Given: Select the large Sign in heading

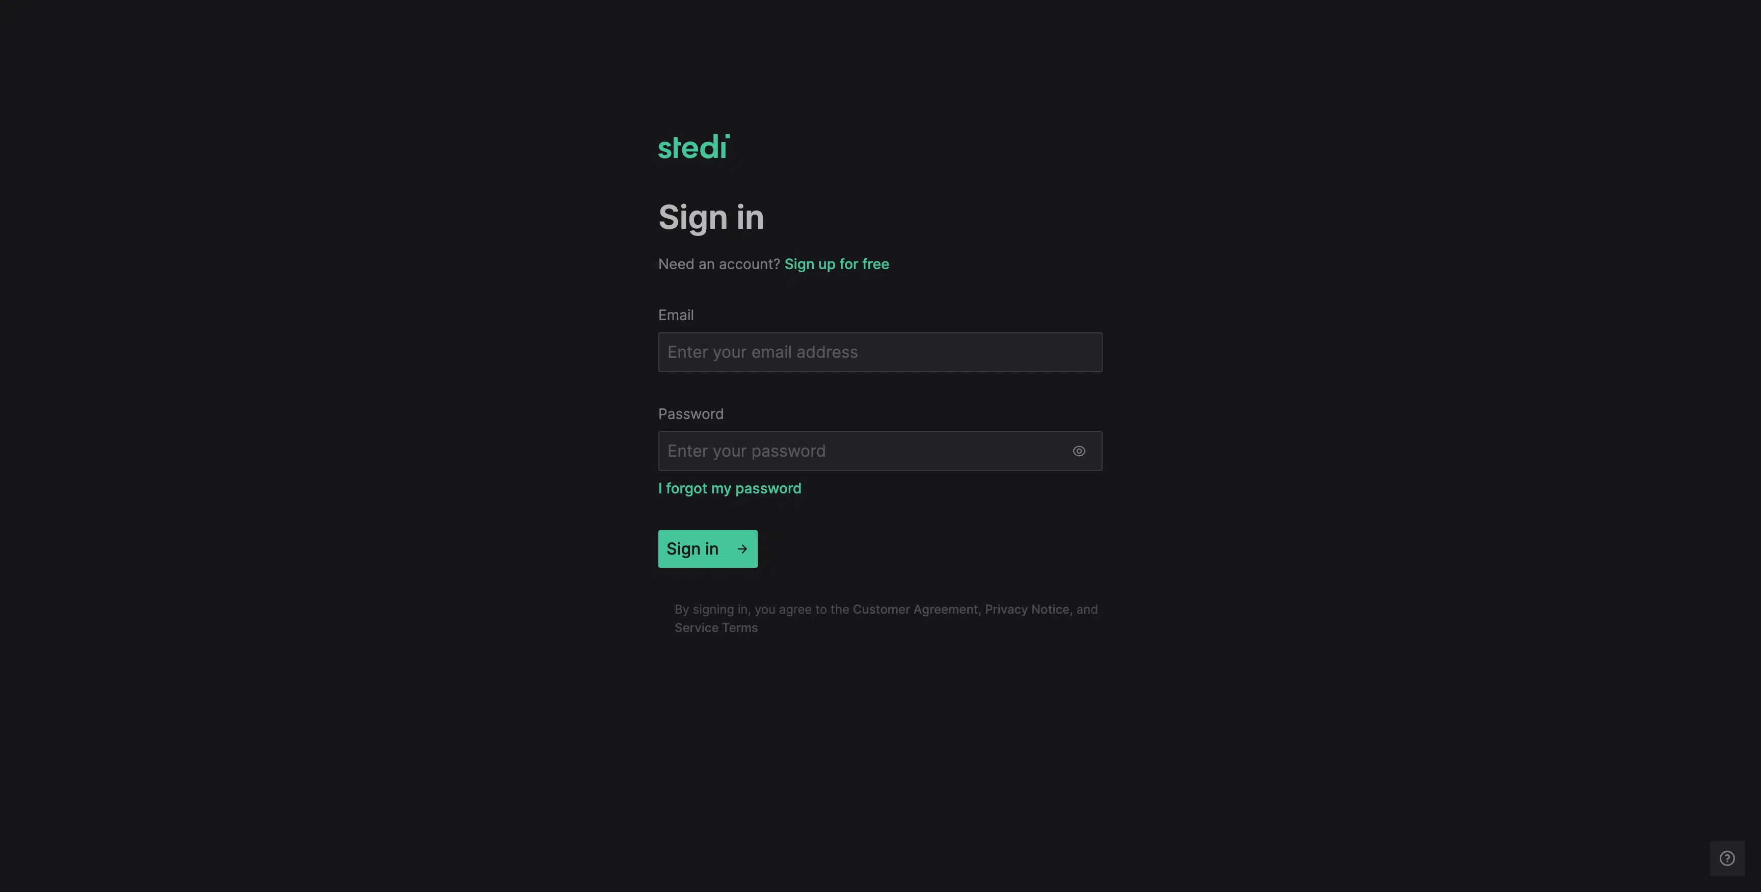Looking at the screenshot, I should click(x=711, y=218).
